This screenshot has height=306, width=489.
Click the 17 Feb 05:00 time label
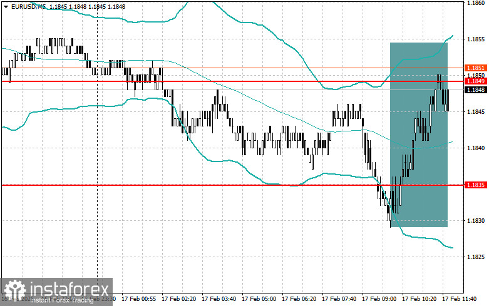click(x=259, y=299)
